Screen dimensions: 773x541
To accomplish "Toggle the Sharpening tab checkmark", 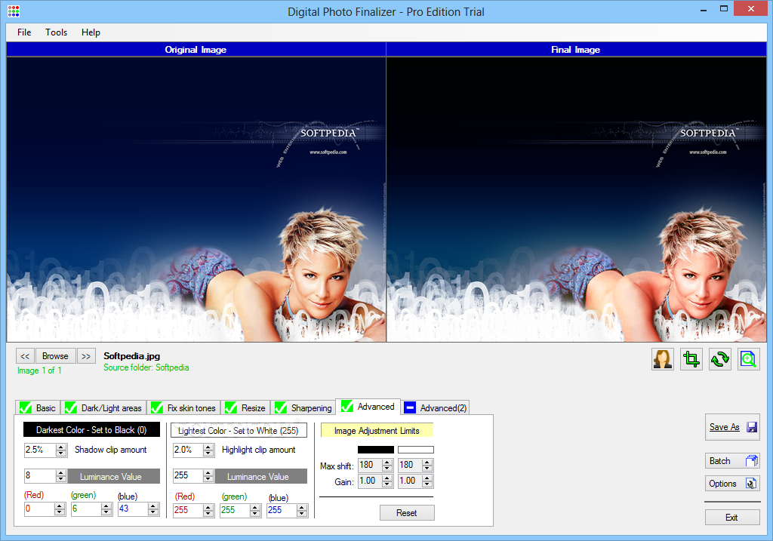I will coord(281,408).
